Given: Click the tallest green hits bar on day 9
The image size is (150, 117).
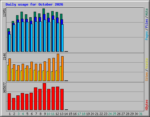Looking at the screenshot, I should (44, 11).
